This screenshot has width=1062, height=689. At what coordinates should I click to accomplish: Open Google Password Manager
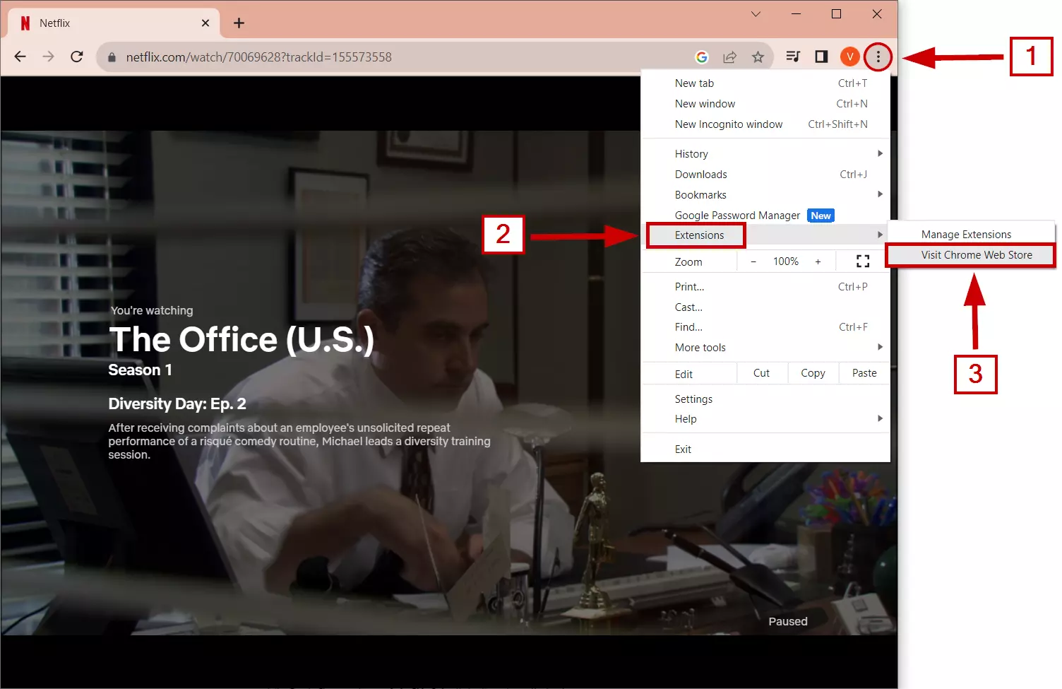click(765, 216)
